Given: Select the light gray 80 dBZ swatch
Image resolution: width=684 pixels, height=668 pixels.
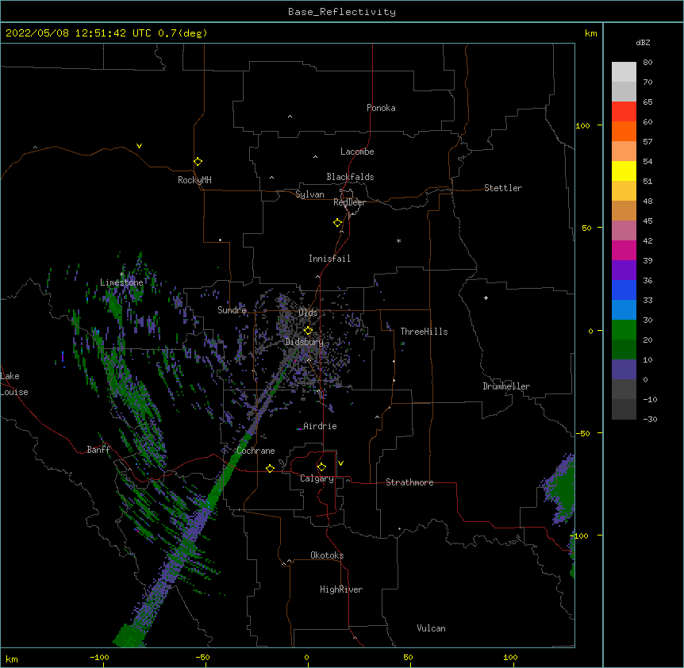Looking at the screenshot, I should [x=624, y=72].
